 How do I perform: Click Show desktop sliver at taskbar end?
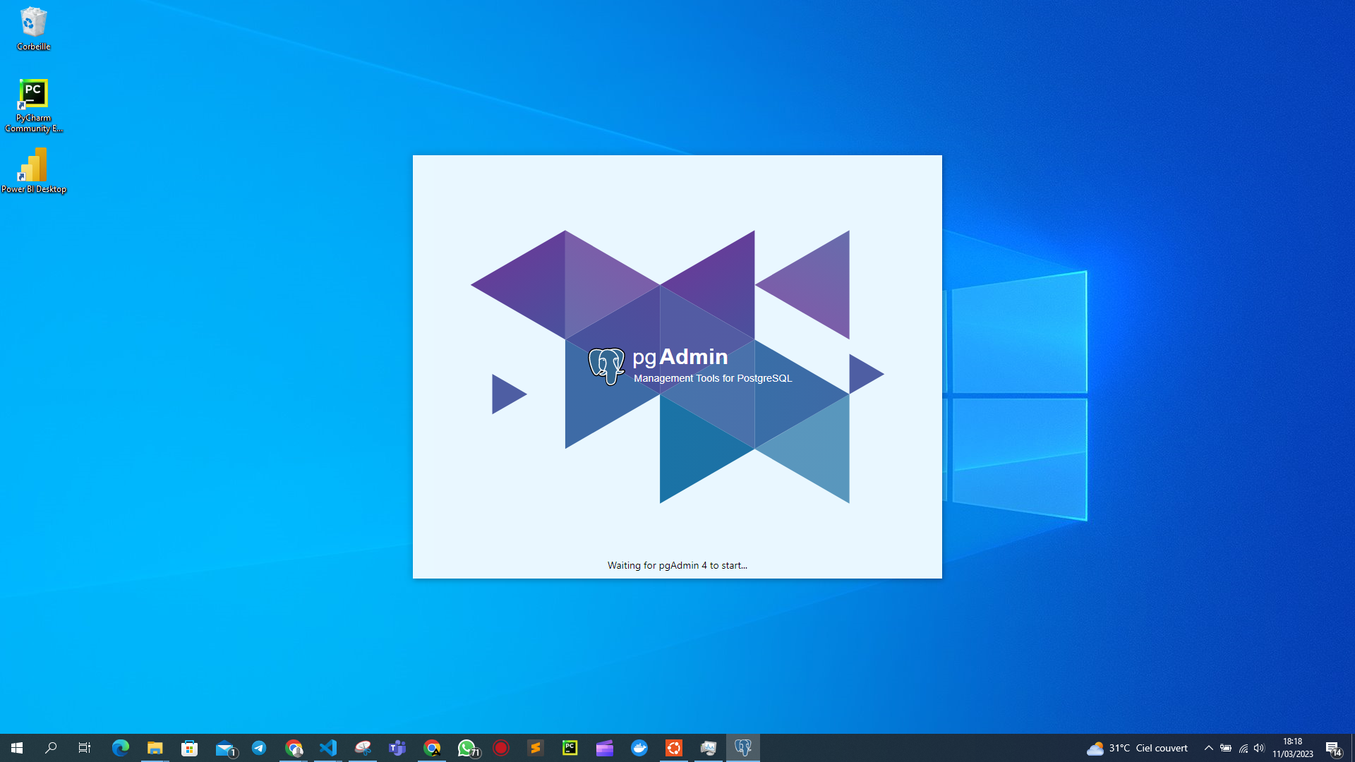pyautogui.click(x=1353, y=748)
